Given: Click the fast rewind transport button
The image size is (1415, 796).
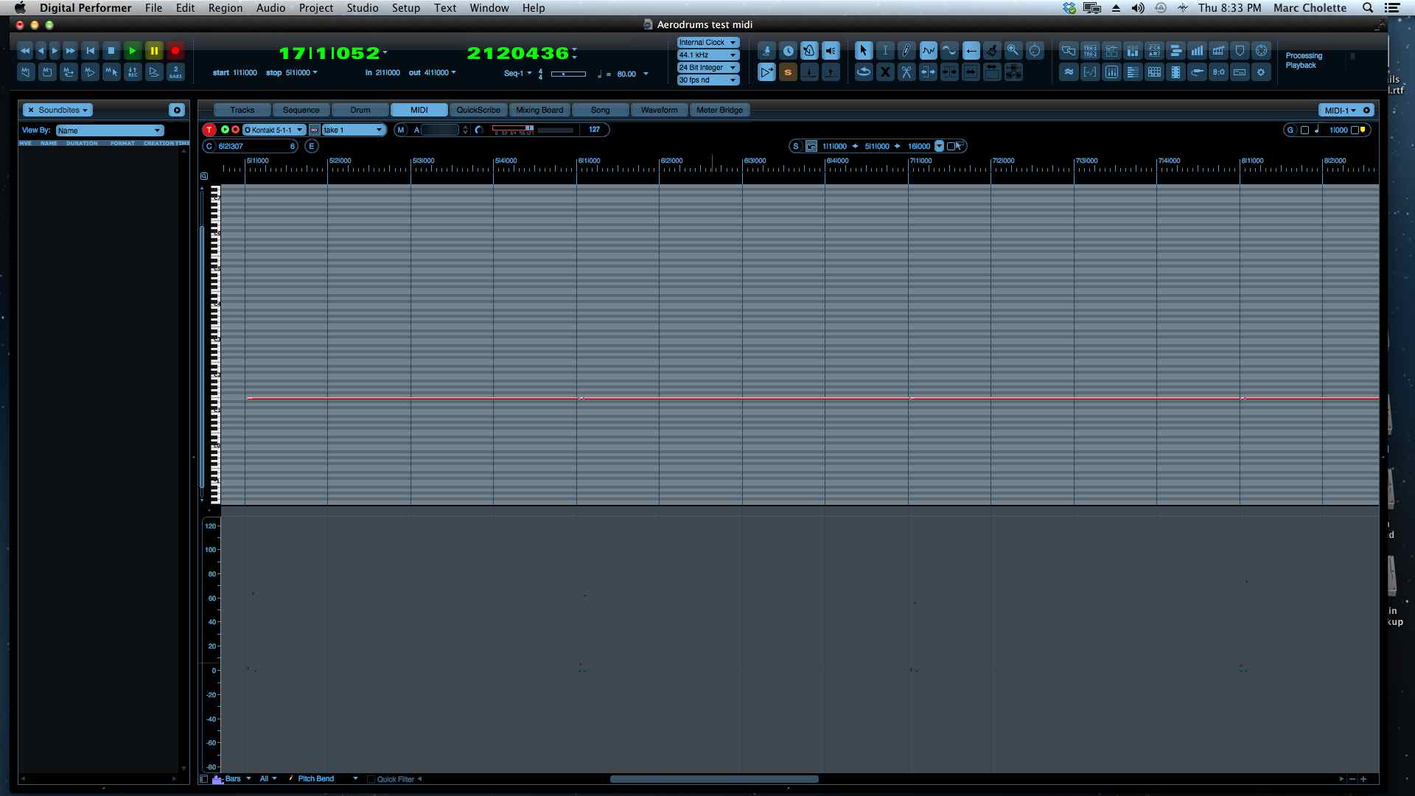Looking at the screenshot, I should coord(25,51).
